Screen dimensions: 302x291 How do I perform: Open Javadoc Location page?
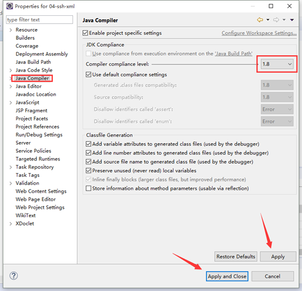36,94
